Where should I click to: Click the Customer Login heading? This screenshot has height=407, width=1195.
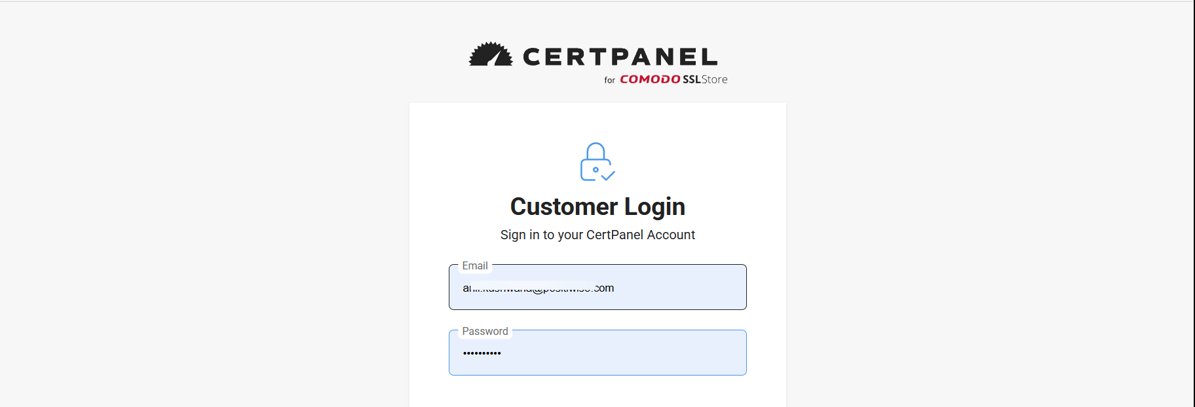click(597, 206)
